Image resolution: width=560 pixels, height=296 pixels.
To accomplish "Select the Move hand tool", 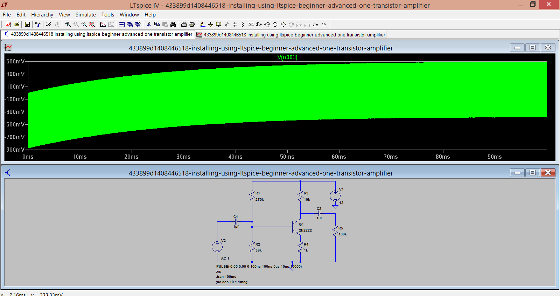I will click(x=267, y=25).
